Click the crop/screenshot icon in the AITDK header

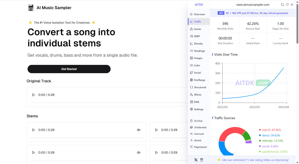coord(282,5)
